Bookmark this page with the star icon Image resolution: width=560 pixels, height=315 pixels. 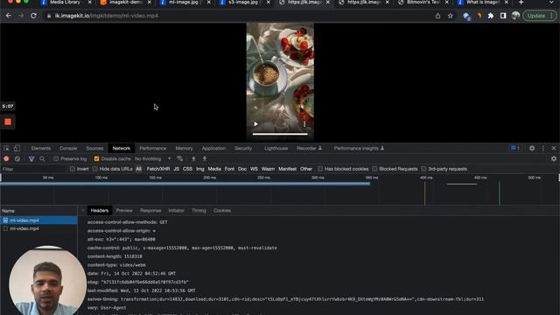(451, 16)
